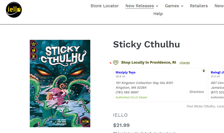Get Directions to Maziply Toys
224x133 pixels.
pos(197,92)
